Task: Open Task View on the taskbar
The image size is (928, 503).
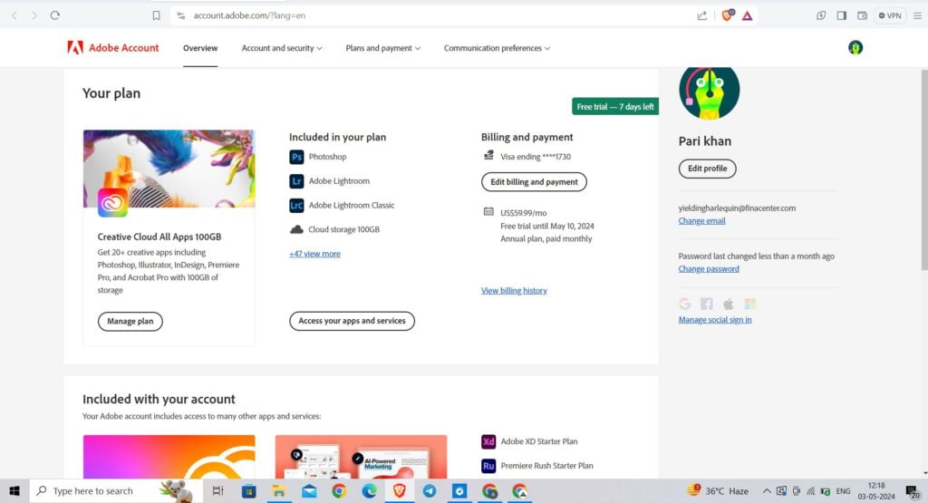Action: click(217, 491)
